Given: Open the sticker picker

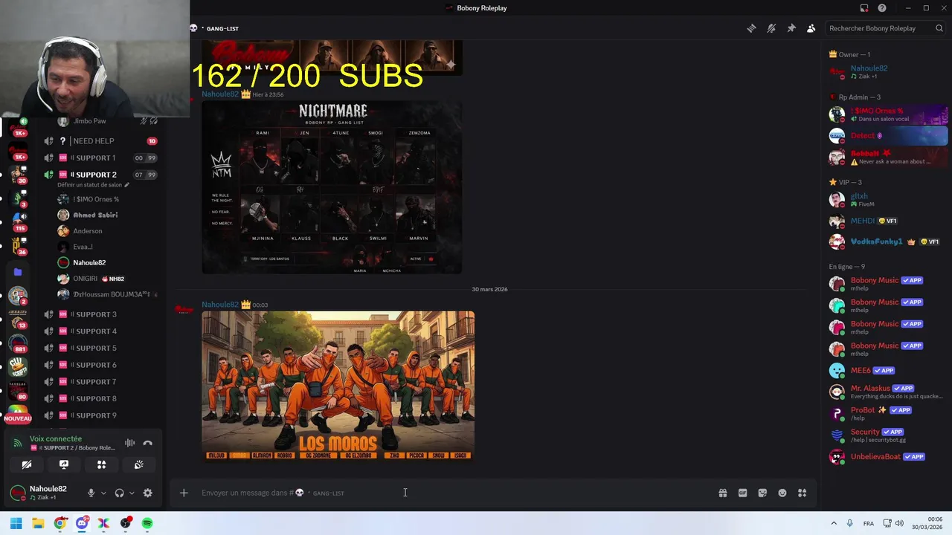Looking at the screenshot, I should click(x=762, y=493).
